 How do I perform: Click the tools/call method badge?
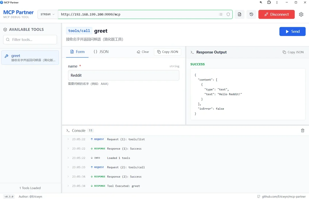[x=79, y=31]
